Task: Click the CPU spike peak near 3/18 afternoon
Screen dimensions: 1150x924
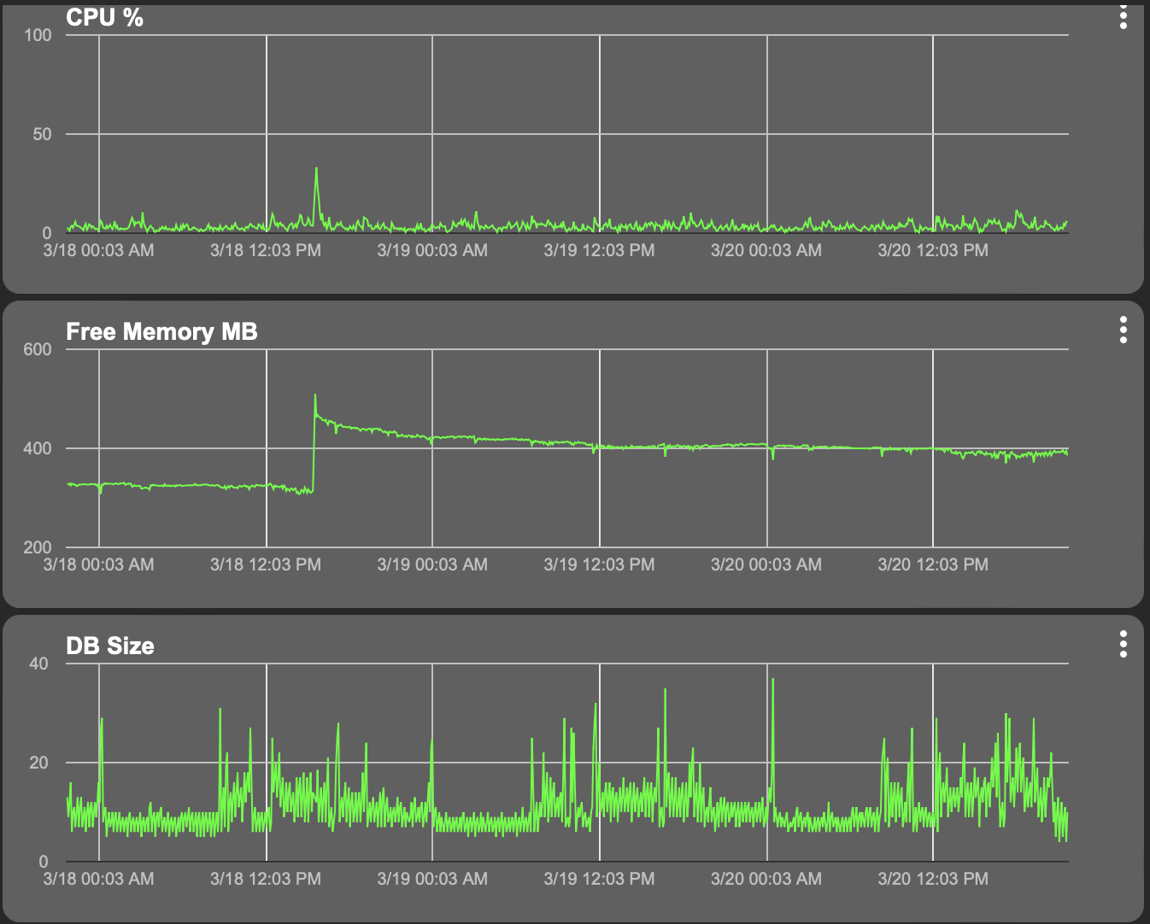Action: pos(316,168)
